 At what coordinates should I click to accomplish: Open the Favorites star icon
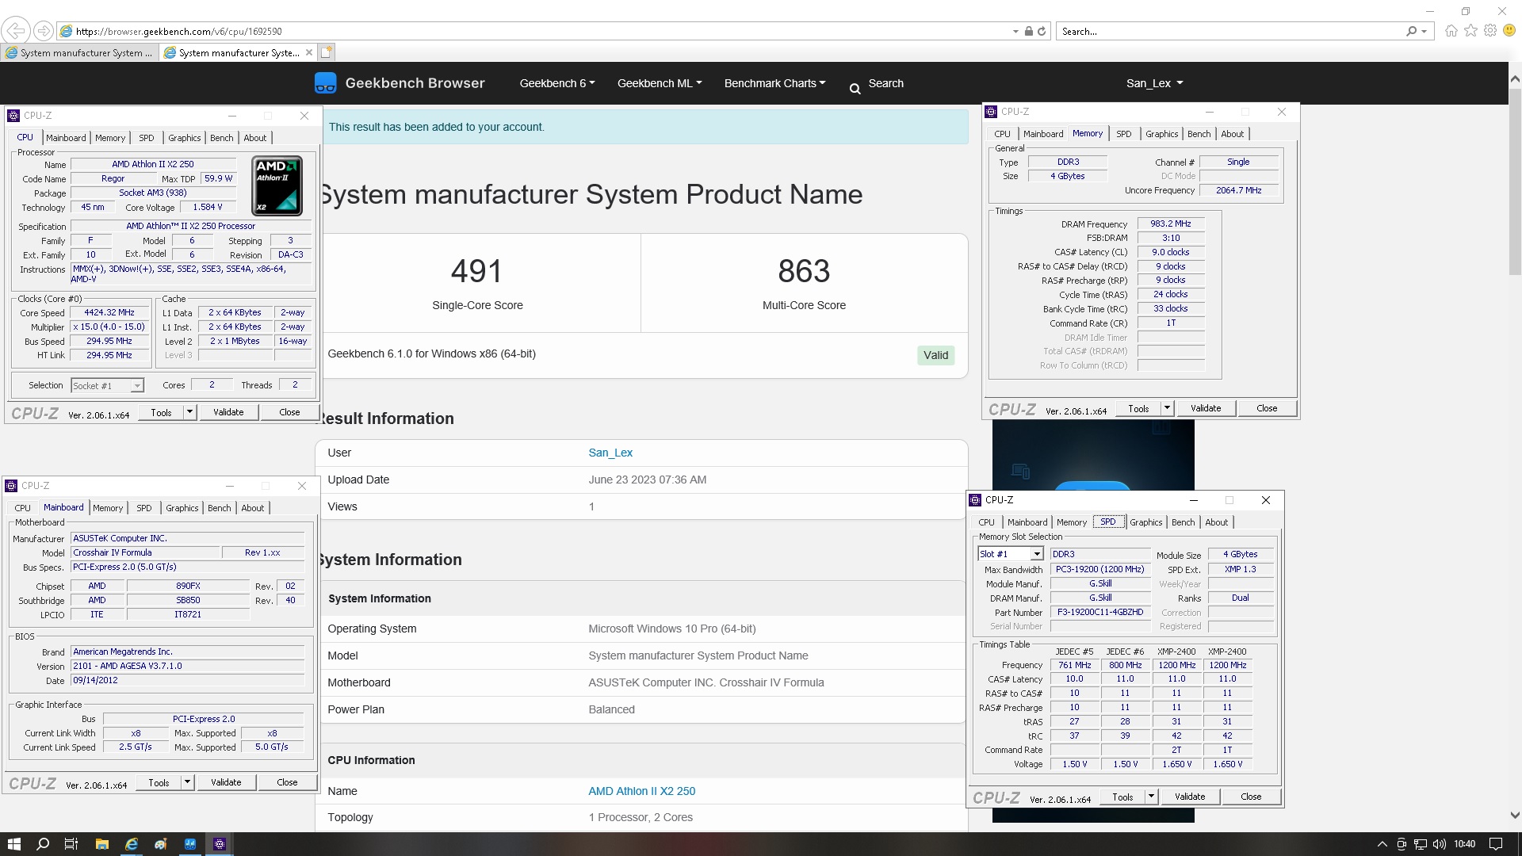(1470, 31)
